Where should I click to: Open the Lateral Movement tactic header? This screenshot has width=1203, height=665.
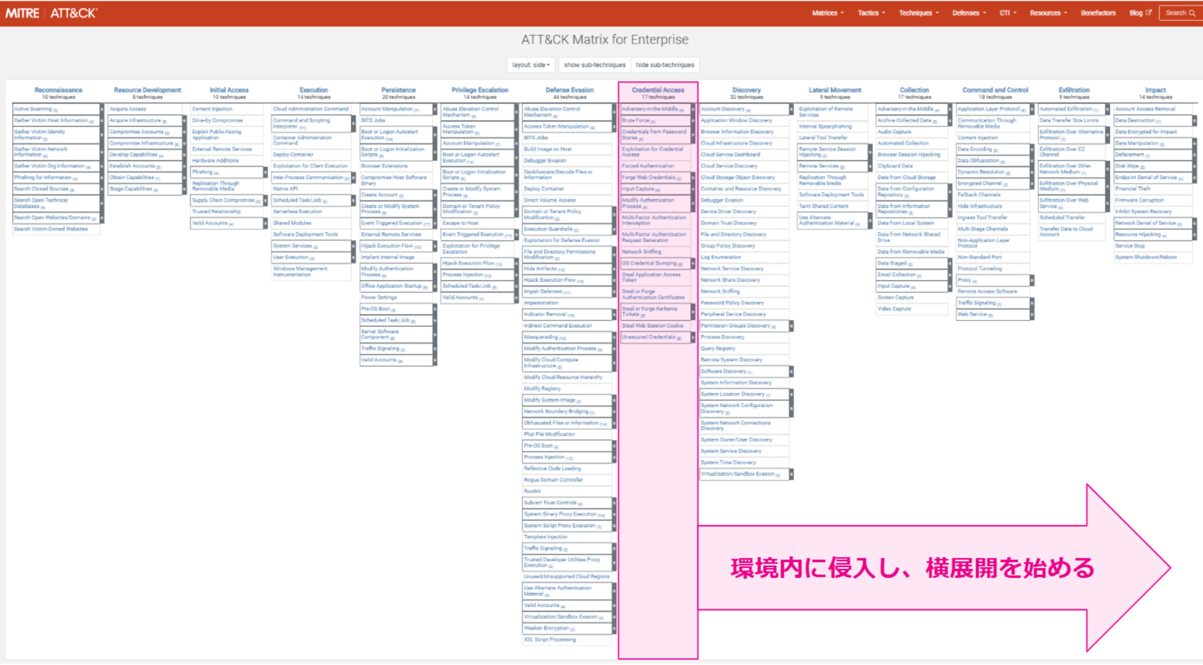pyautogui.click(x=835, y=90)
